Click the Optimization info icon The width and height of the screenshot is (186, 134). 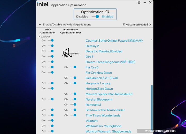coord(107,12)
